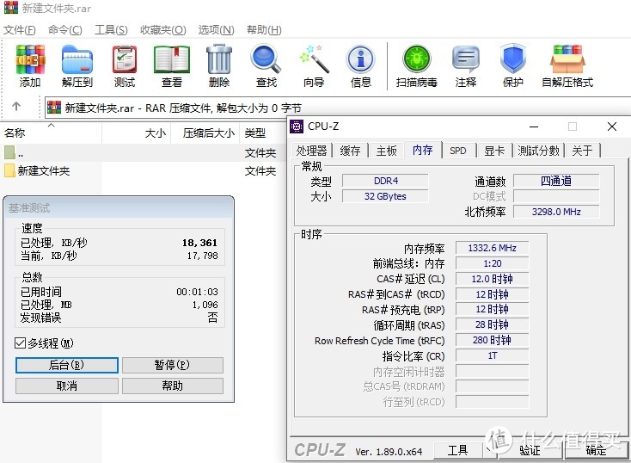Switch to the 处理器 tab in CPU-Z
Screen dimensions: 631x463
point(311,151)
